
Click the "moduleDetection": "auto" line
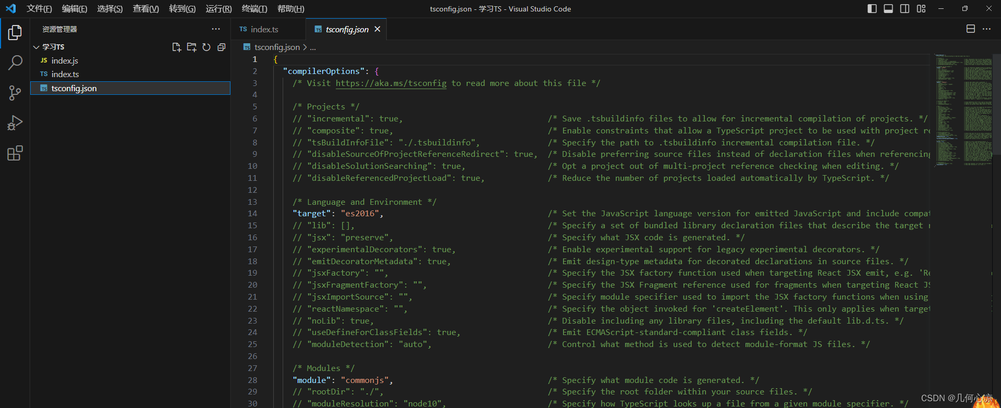pyautogui.click(x=362, y=344)
